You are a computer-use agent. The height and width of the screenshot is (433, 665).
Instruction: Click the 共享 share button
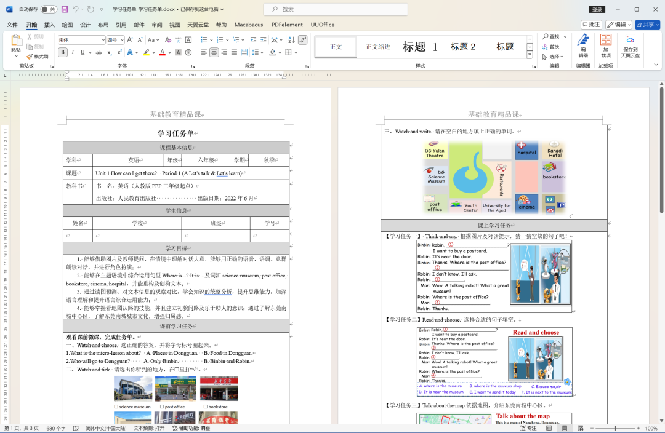(648, 25)
